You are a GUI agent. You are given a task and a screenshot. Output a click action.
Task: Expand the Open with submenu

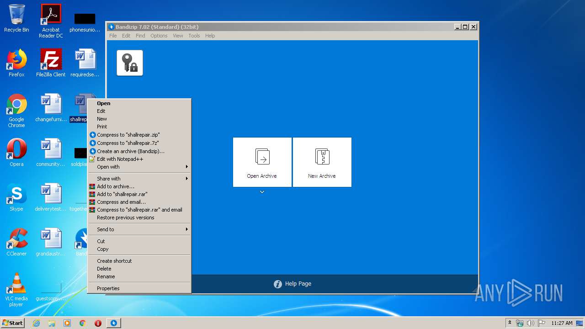click(139, 167)
